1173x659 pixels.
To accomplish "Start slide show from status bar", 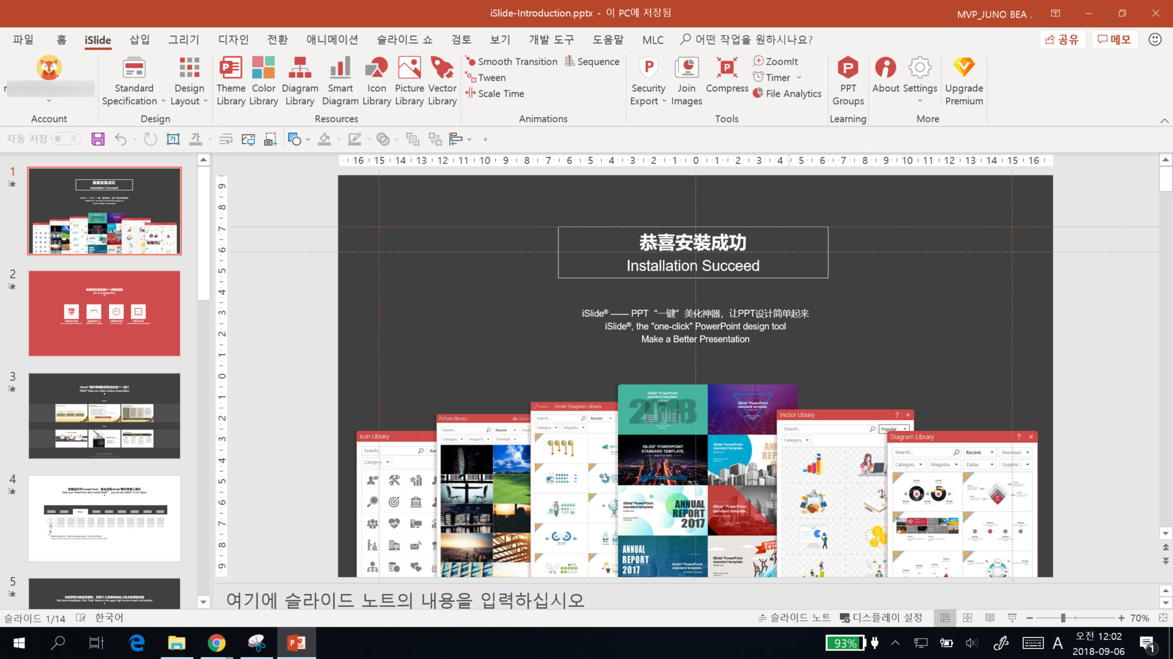I will pos(1012,617).
